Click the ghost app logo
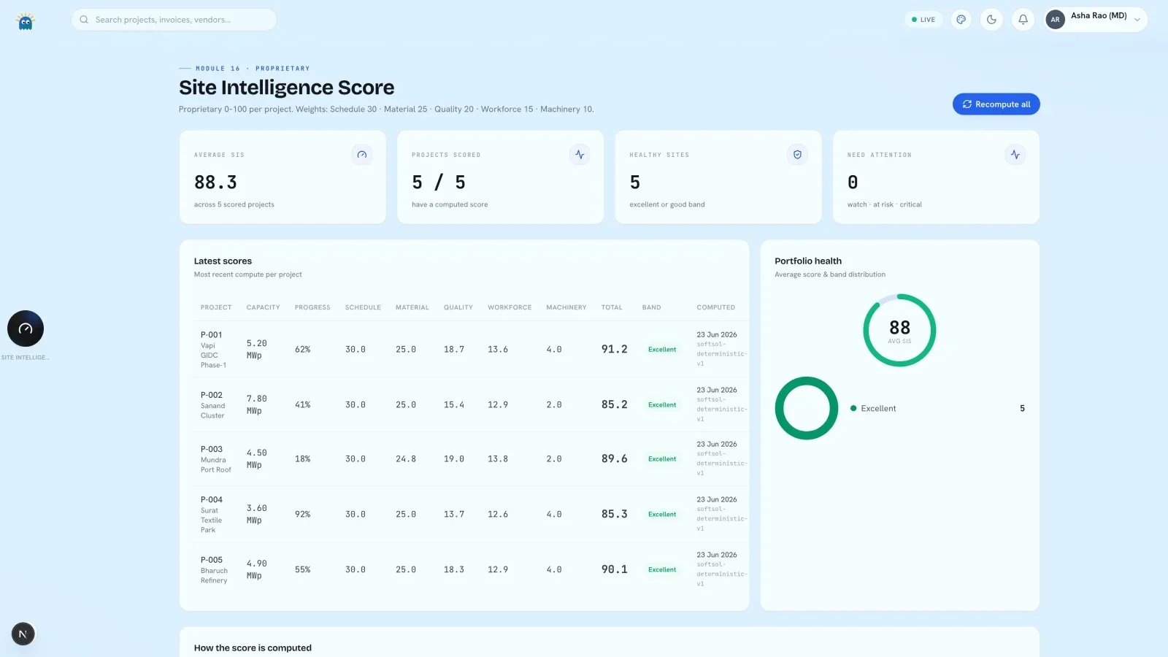 (26, 21)
